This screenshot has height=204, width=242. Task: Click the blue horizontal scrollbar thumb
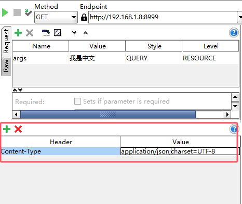pos(108,114)
